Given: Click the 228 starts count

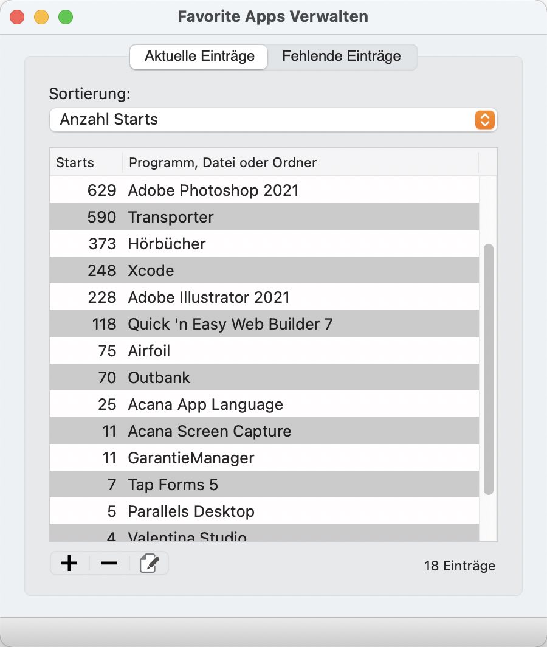Looking at the screenshot, I should point(102,297).
